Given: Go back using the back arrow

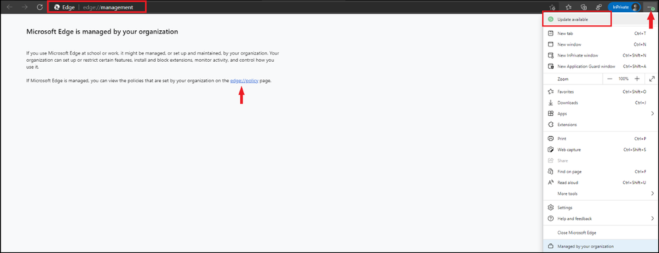Looking at the screenshot, I should (10, 7).
